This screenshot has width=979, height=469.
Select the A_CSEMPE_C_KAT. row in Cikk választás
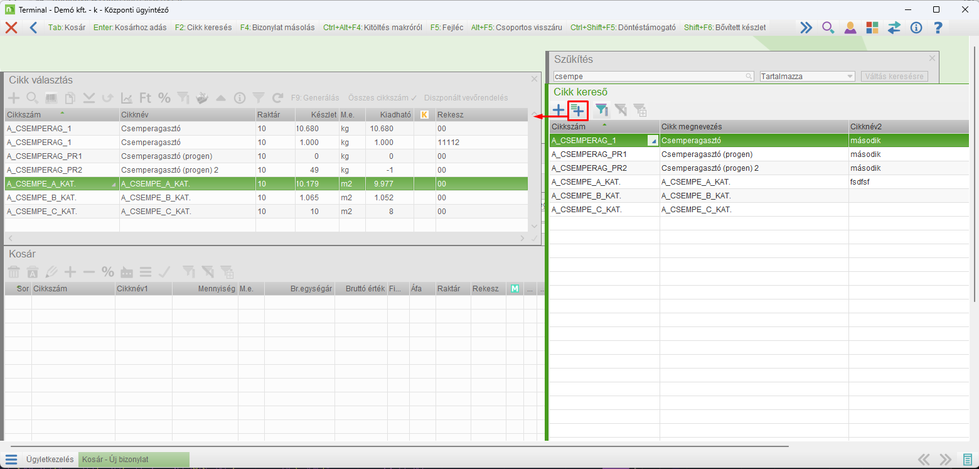266,212
